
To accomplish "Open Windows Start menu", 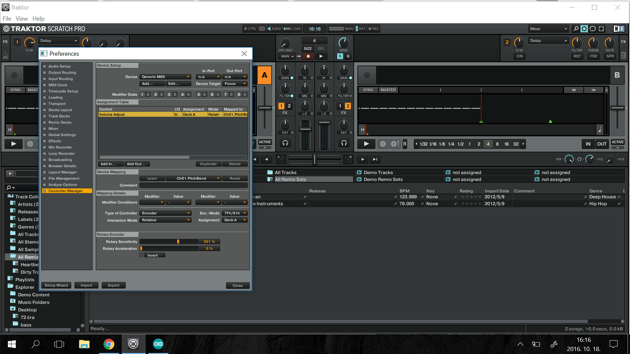I will [x=12, y=344].
